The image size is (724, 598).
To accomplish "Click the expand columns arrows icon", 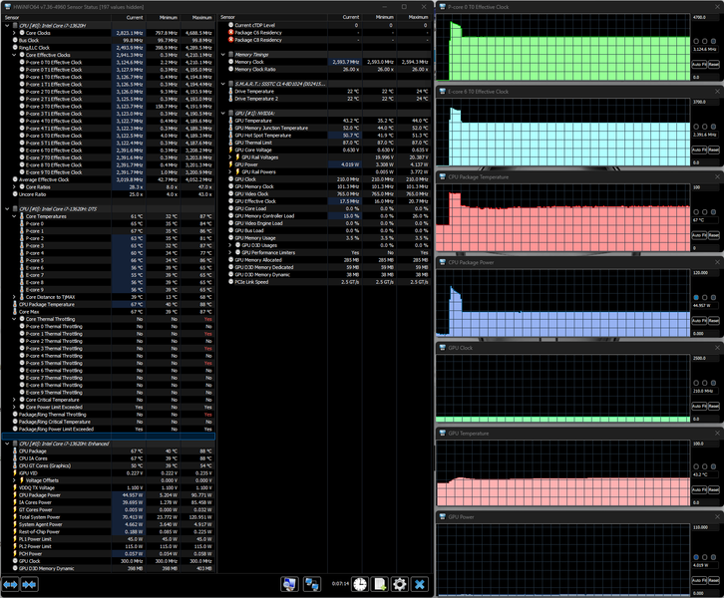I will tap(10, 585).
